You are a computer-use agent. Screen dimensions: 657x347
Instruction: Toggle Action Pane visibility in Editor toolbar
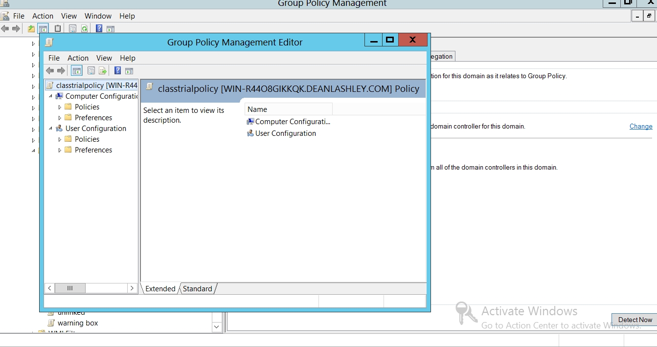(x=129, y=71)
